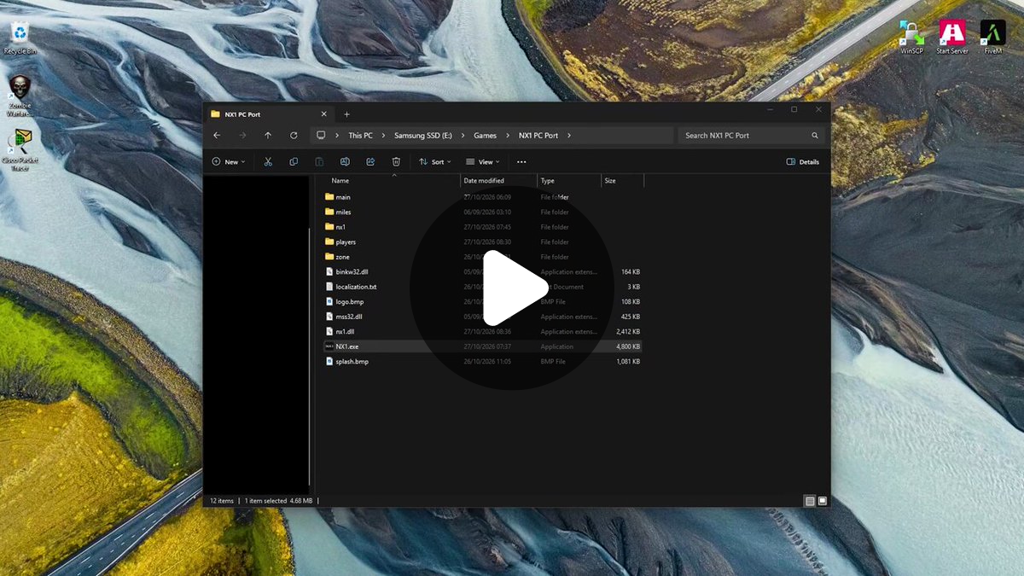Switch to large thumbnails view in status bar
The width and height of the screenshot is (1024, 576).
[823, 501]
